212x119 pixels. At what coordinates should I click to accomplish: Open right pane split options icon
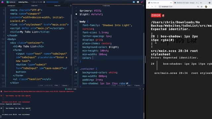coord(143,6)
